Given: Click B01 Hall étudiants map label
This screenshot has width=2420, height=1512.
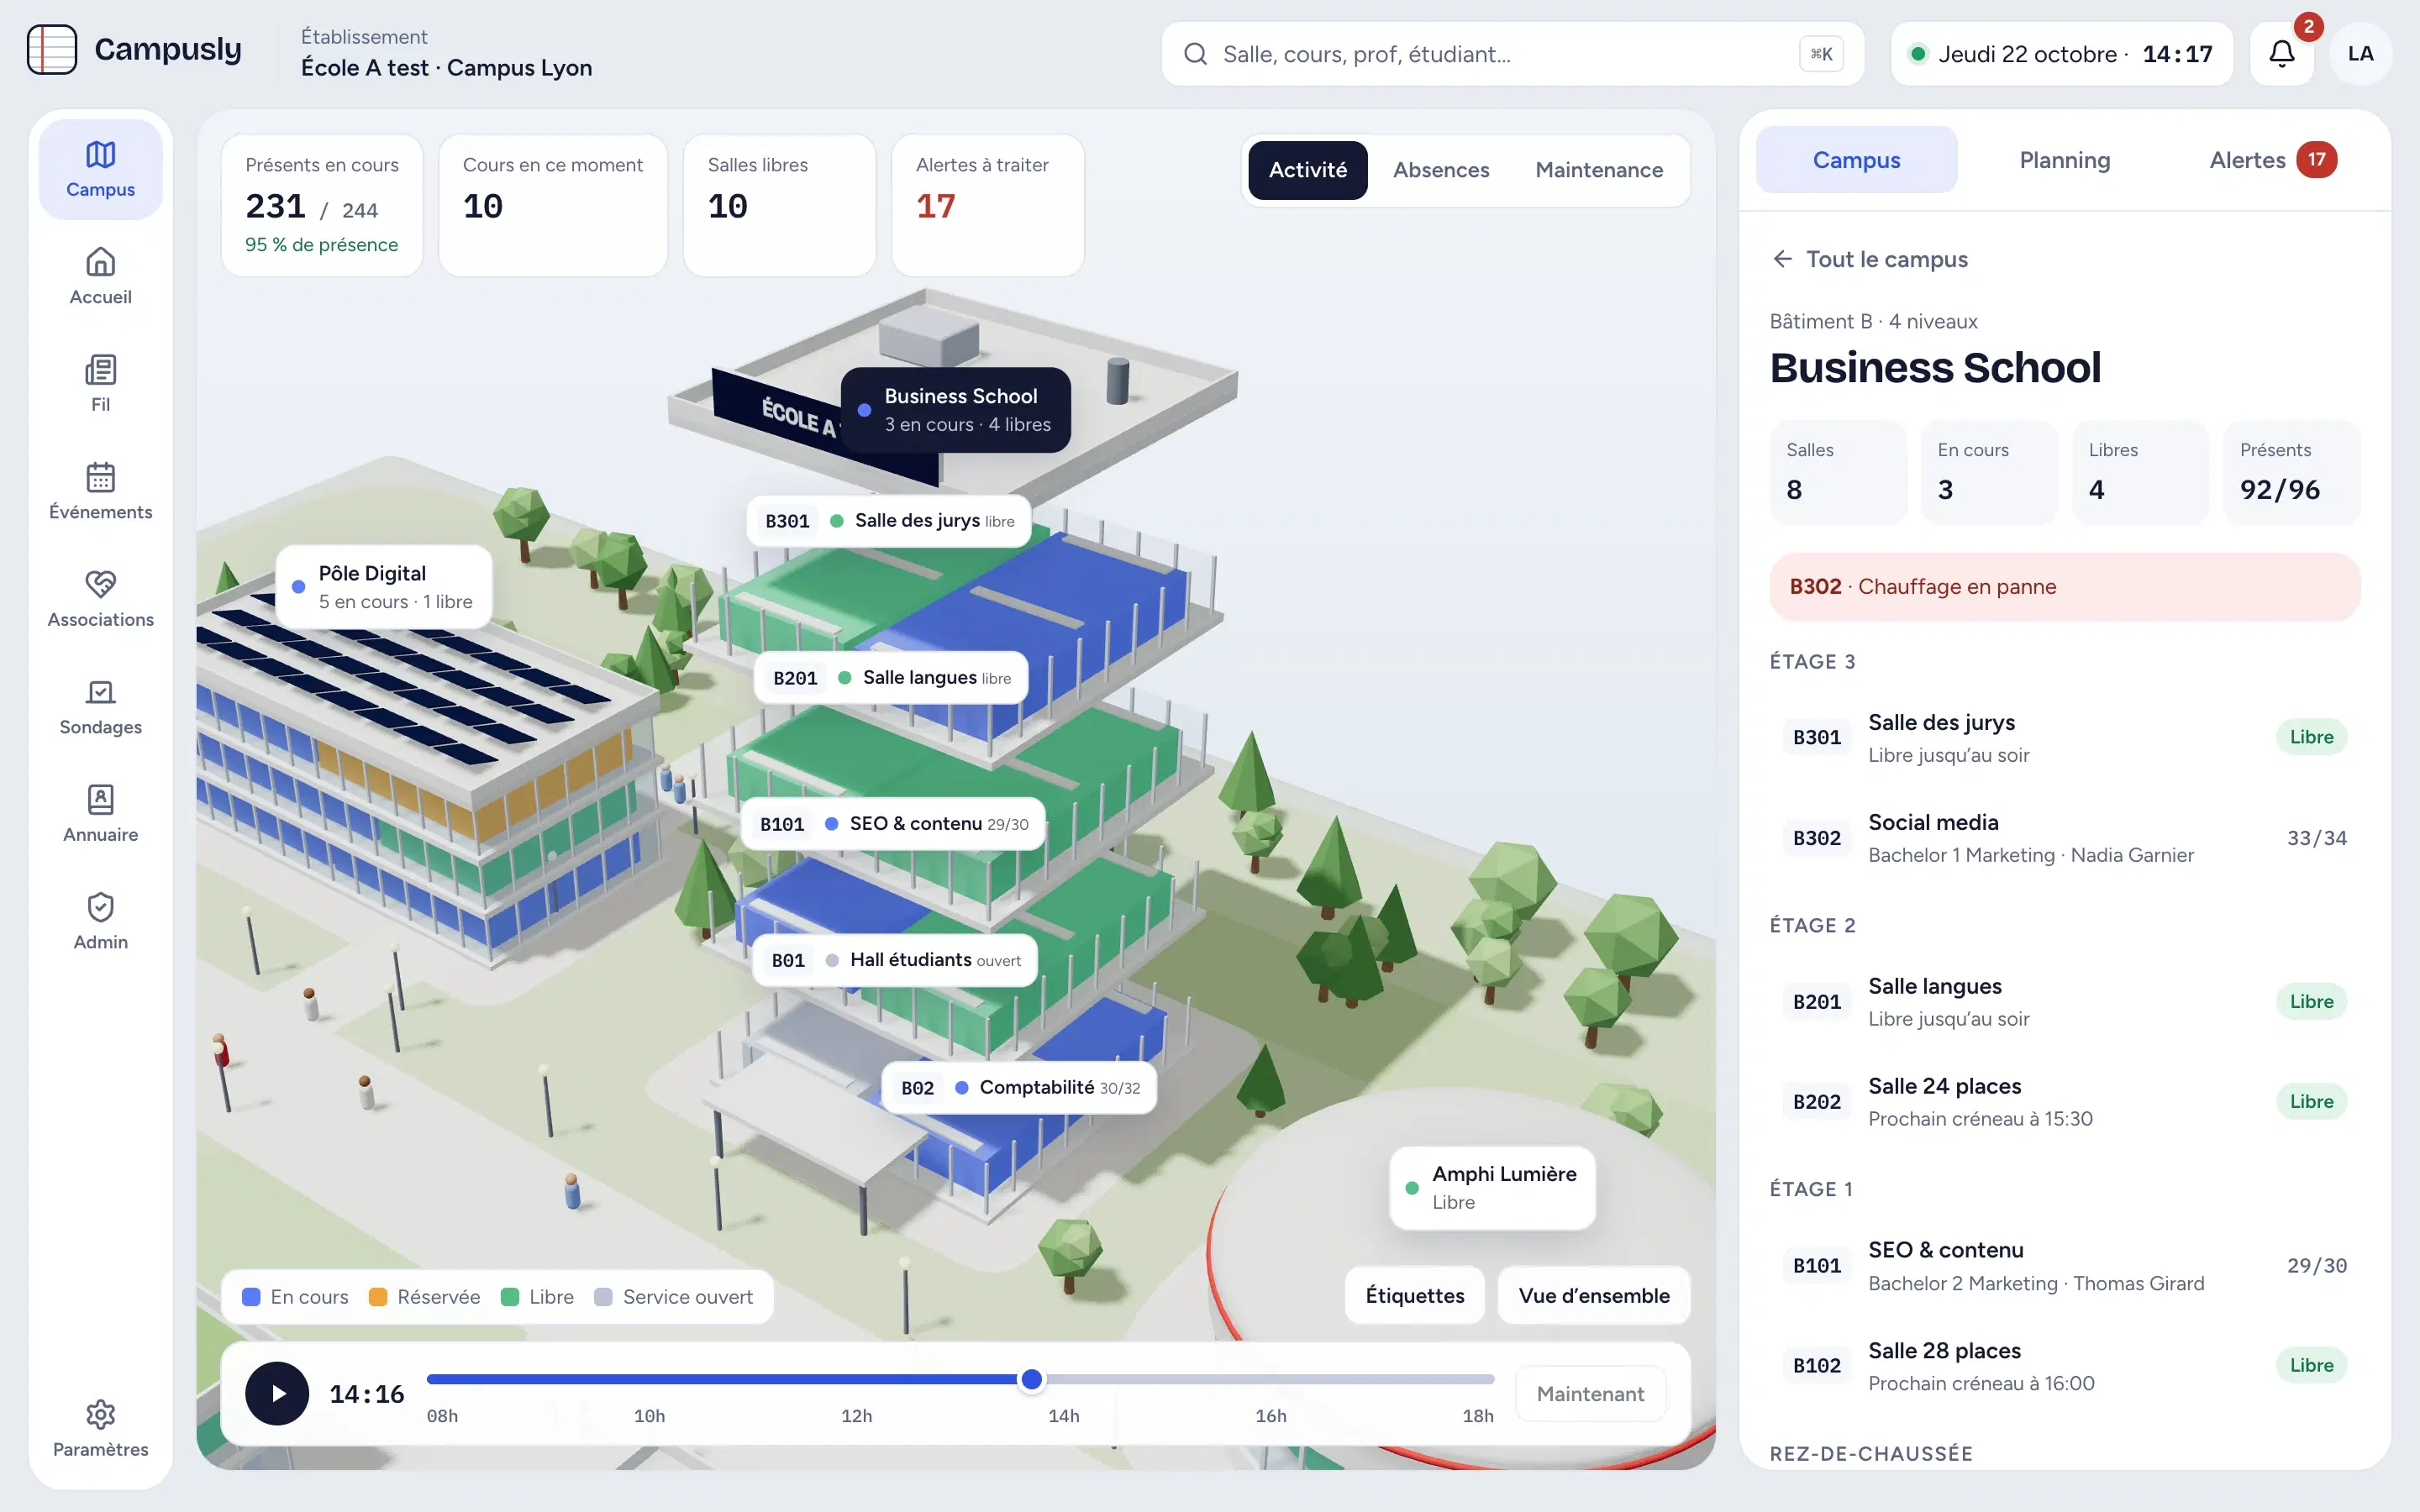Looking at the screenshot, I should (x=895, y=960).
